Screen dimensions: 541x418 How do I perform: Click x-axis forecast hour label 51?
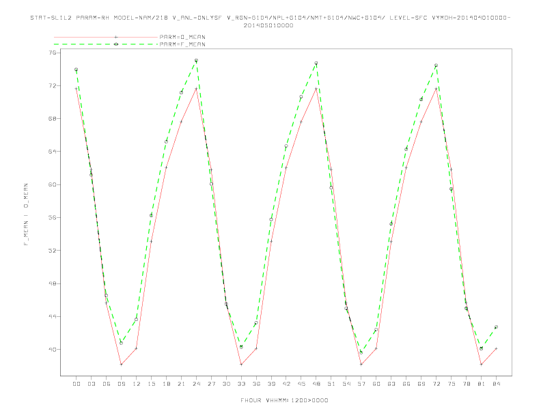331,384
